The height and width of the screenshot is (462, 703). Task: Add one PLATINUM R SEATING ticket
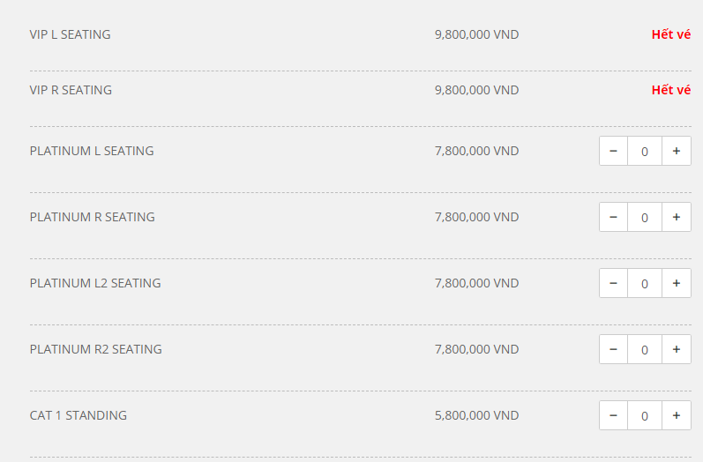click(x=677, y=217)
